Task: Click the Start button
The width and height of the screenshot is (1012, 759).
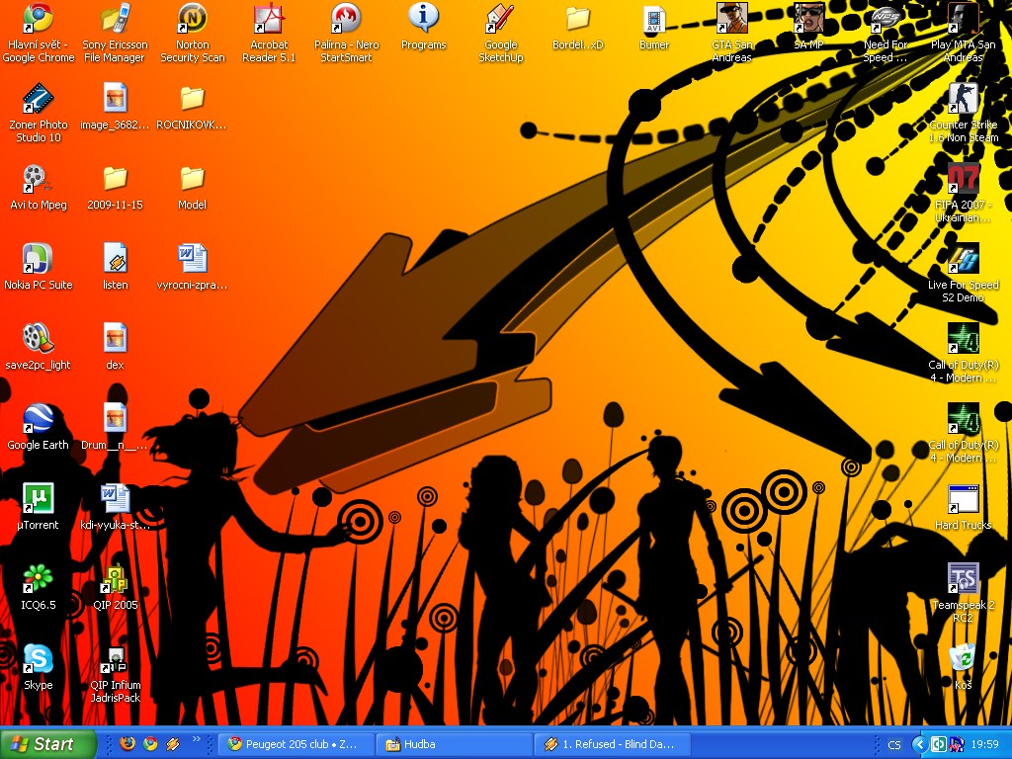Action: click(47, 744)
